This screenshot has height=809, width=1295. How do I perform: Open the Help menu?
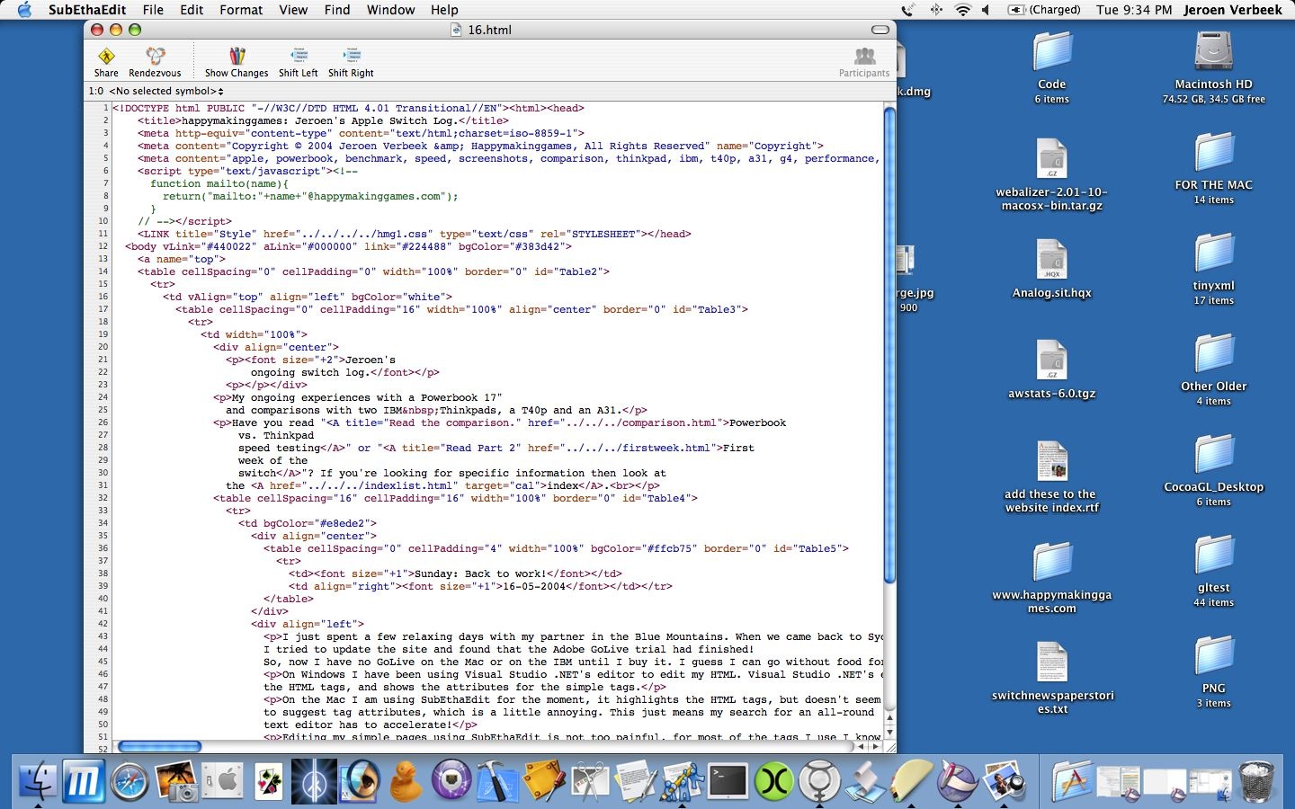[444, 10]
